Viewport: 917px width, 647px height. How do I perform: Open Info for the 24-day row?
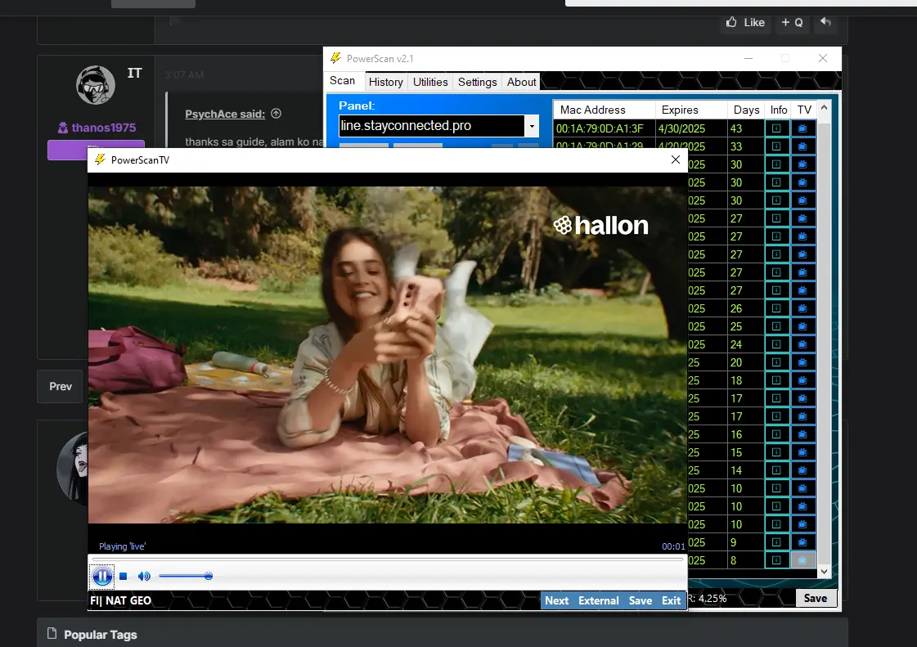776,344
